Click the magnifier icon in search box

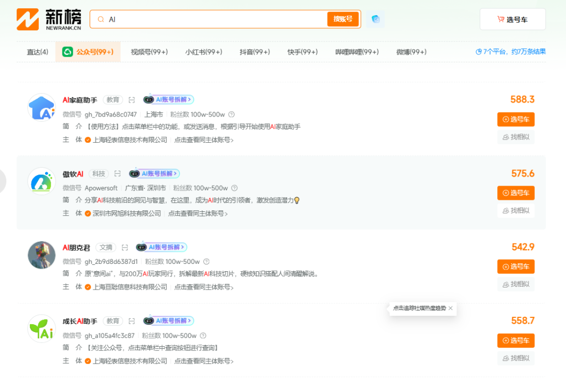[x=101, y=19]
